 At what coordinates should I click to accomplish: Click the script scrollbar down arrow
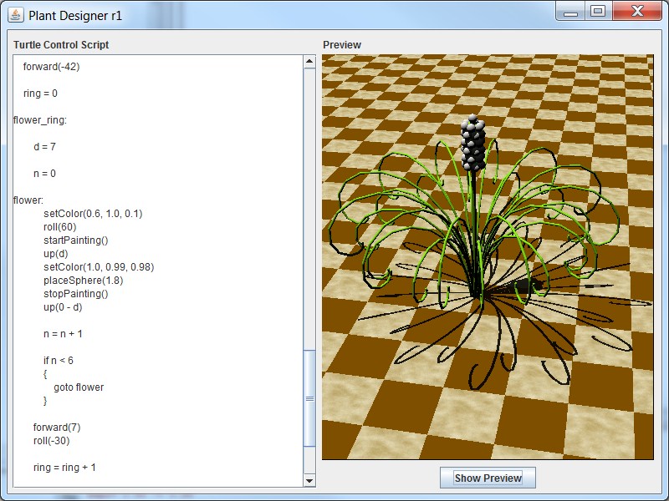[309, 481]
